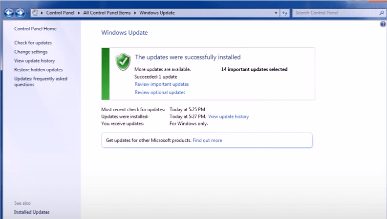Click the Refresh button in address bar
Screen dimensions: 387x219
click(x=285, y=13)
